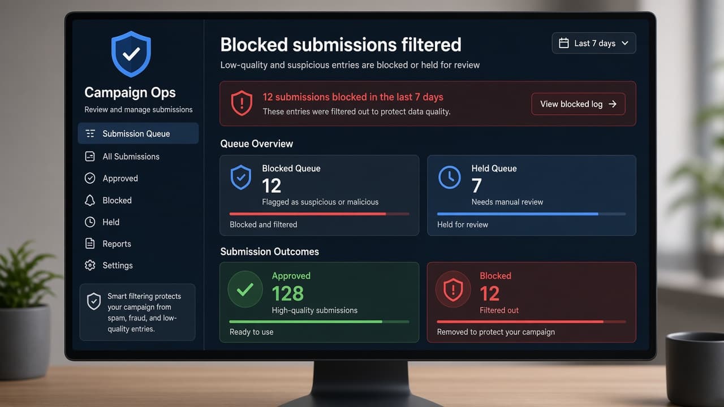Click the Blocked Queue shield icon
Viewport: 724px width, 407px height.
click(241, 177)
